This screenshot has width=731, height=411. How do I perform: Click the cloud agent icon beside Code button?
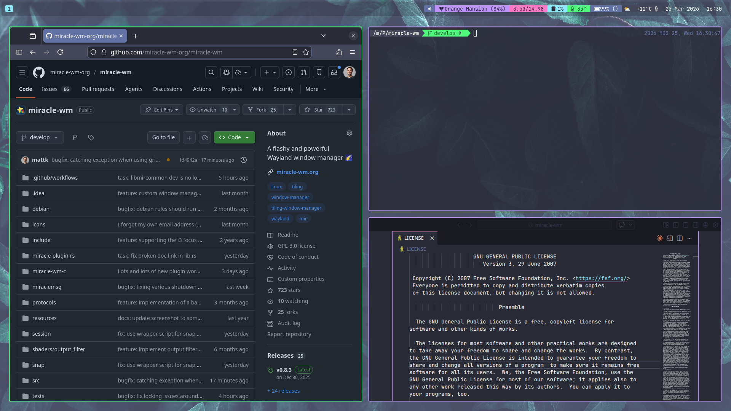[205, 137]
